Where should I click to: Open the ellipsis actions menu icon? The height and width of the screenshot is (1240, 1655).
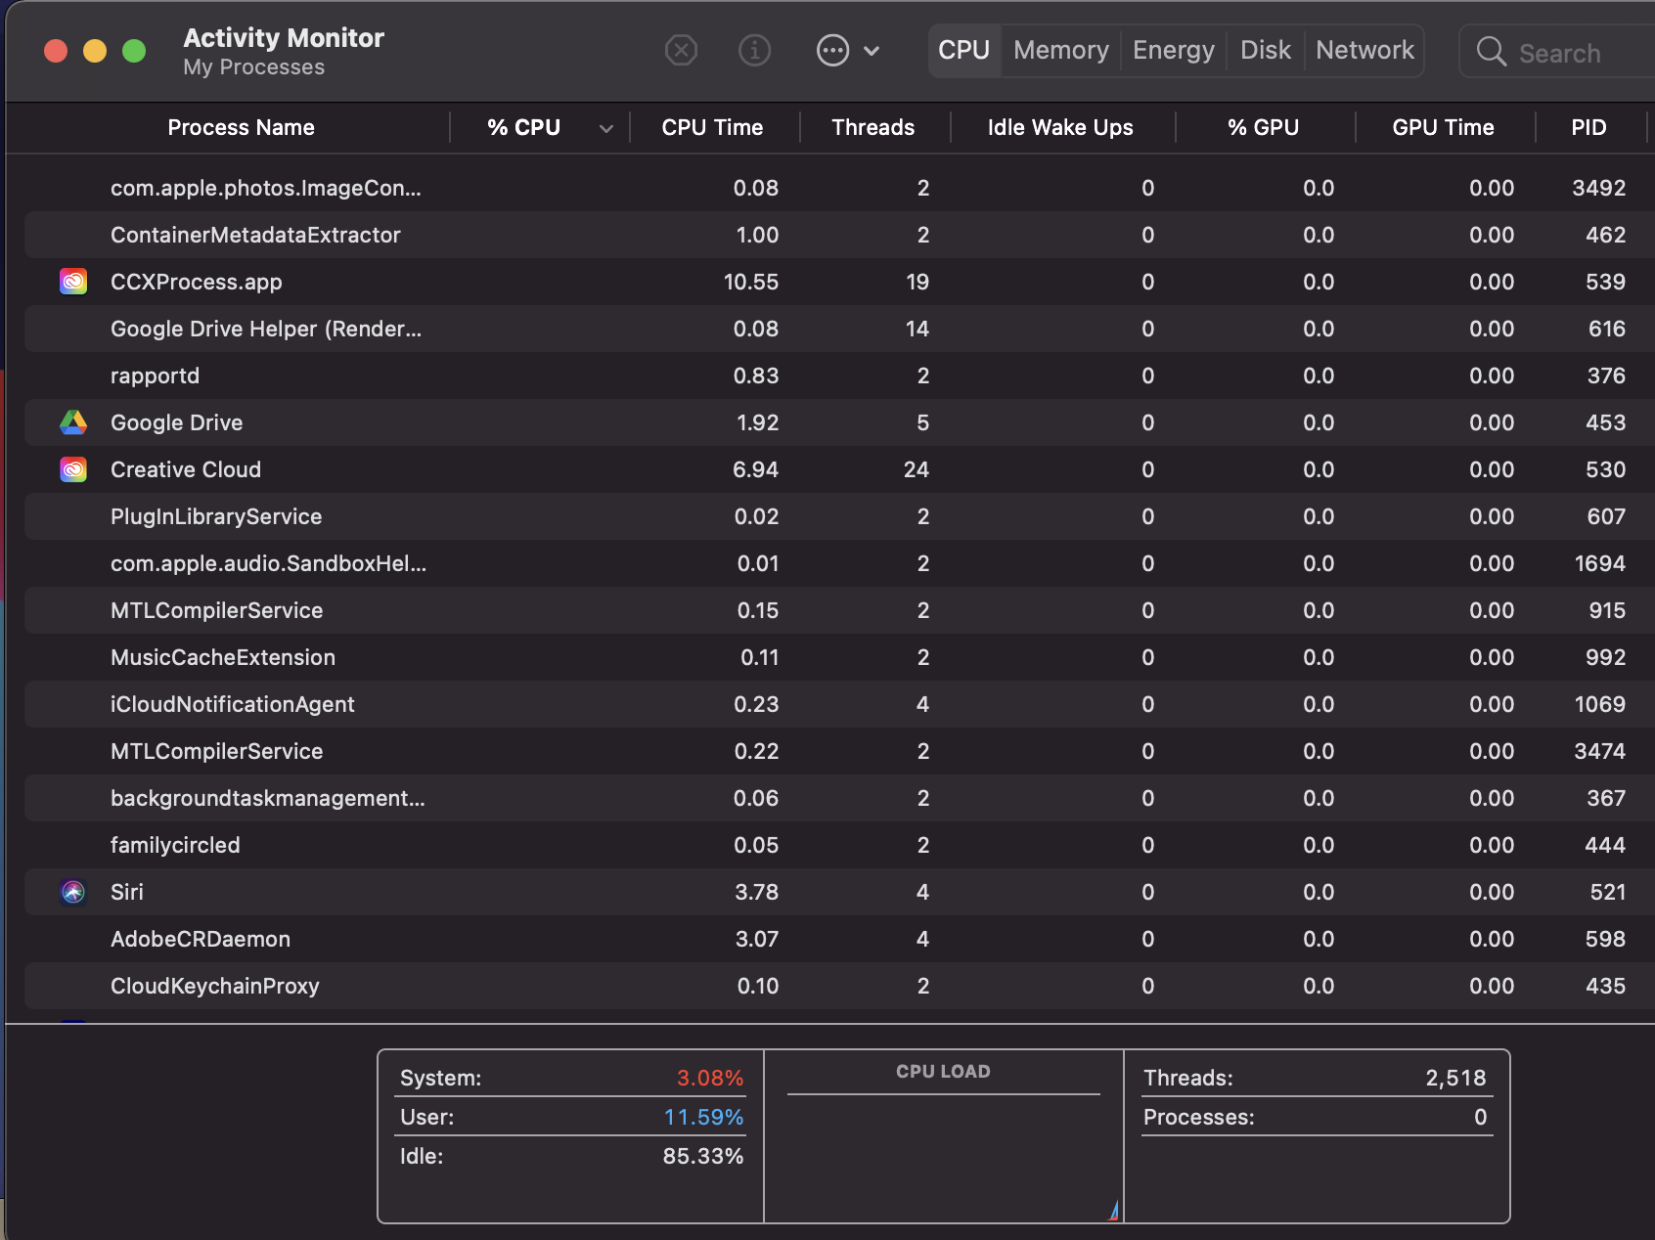(832, 50)
